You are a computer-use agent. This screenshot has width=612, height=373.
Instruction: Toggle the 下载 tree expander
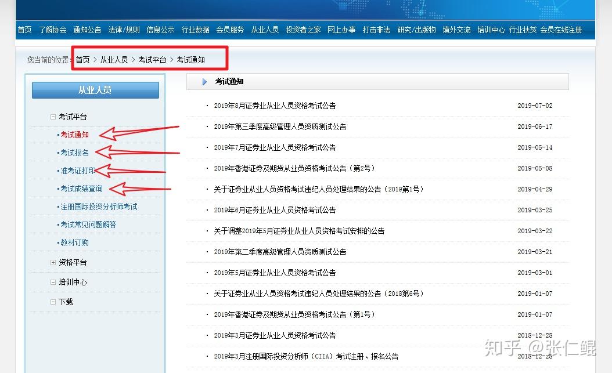[x=53, y=302]
